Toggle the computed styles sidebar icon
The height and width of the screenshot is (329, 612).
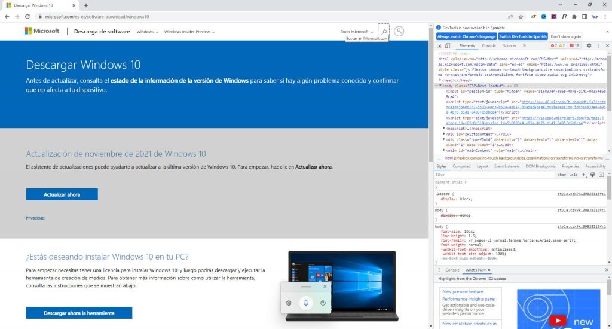click(x=601, y=175)
